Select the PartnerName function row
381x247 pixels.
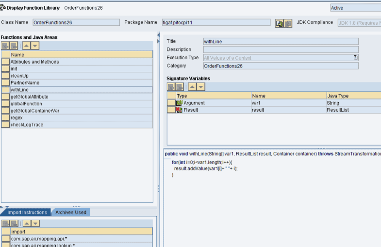tap(81, 82)
